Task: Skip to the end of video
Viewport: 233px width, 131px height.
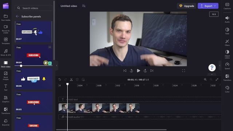Action: pyautogui.click(x=152, y=71)
